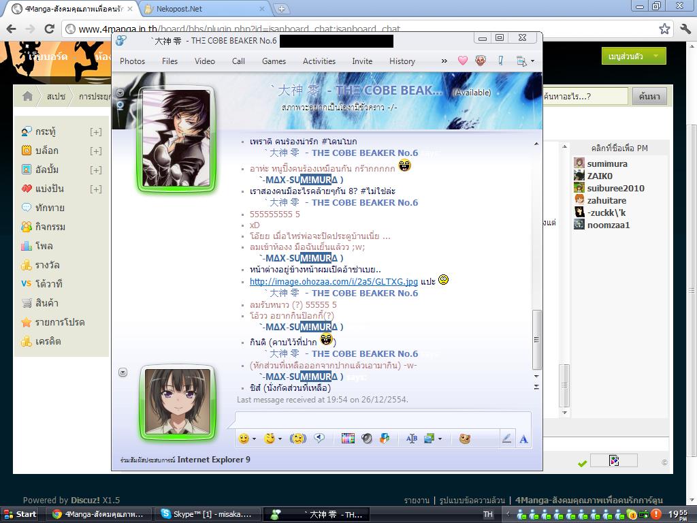This screenshot has width=697, height=523.
Task: Message user sumimura in PM list
Action: point(606,163)
